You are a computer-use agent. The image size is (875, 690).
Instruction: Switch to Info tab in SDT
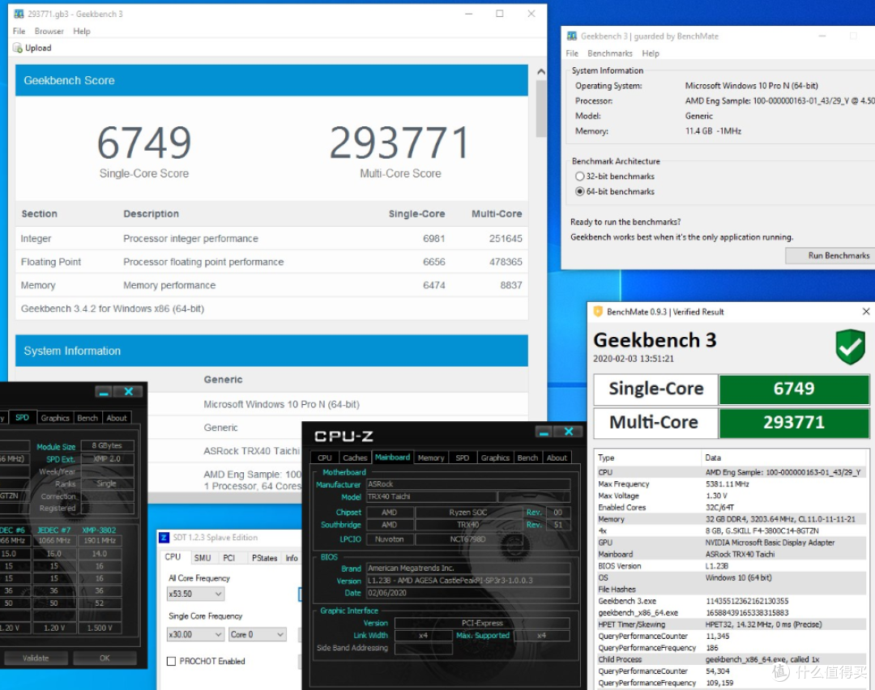pyautogui.click(x=292, y=558)
